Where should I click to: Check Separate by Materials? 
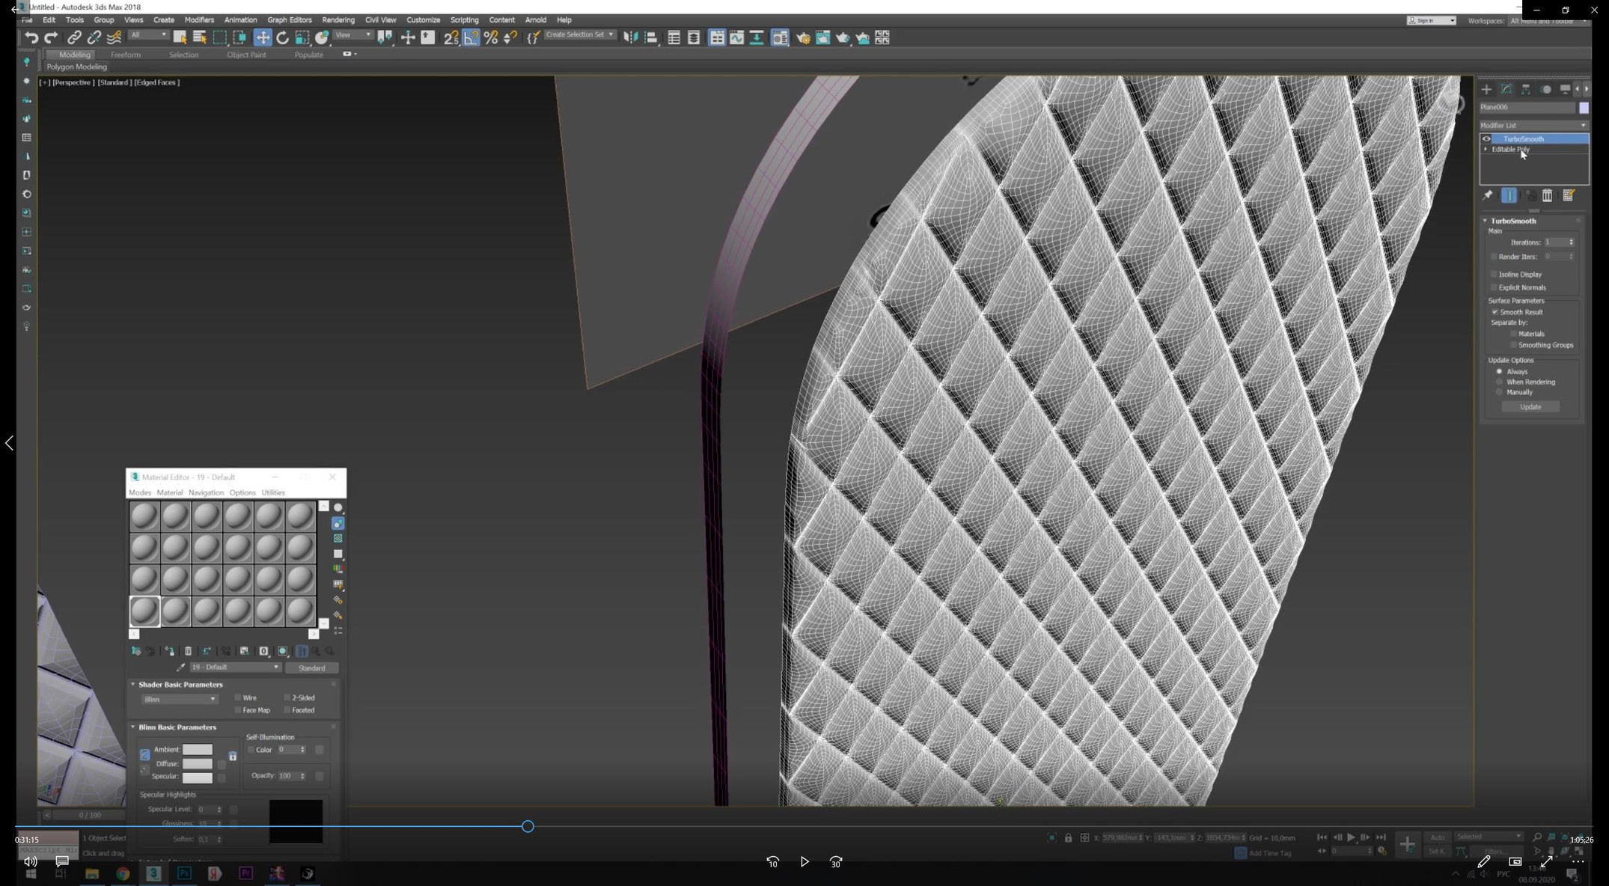pos(1513,334)
